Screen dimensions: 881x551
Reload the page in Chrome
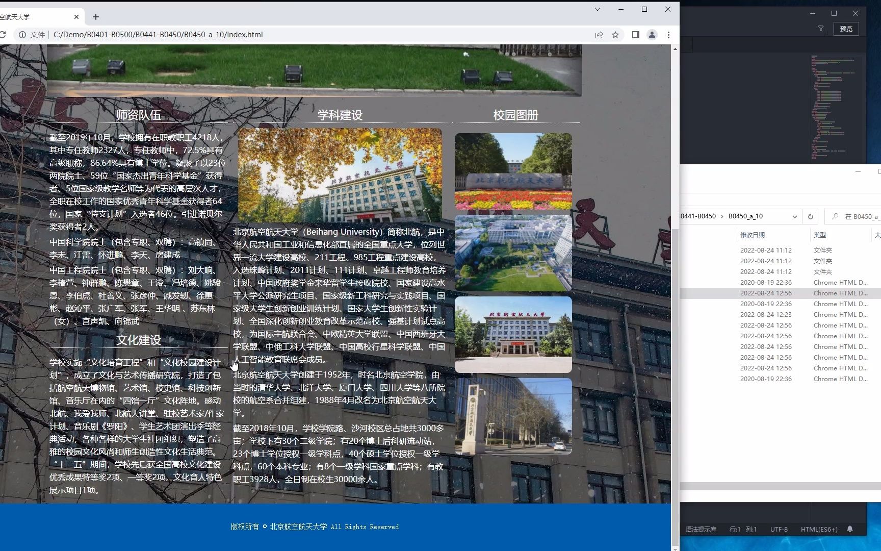pyautogui.click(x=3, y=35)
